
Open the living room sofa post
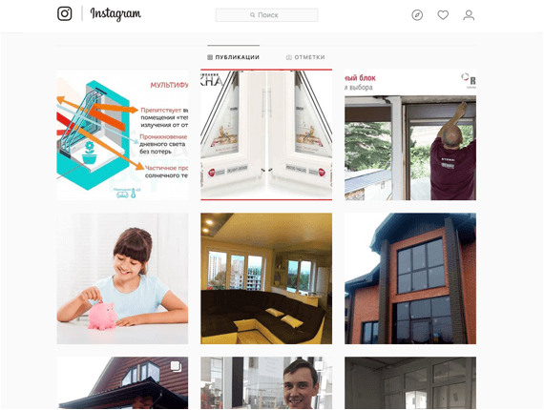tap(266, 278)
